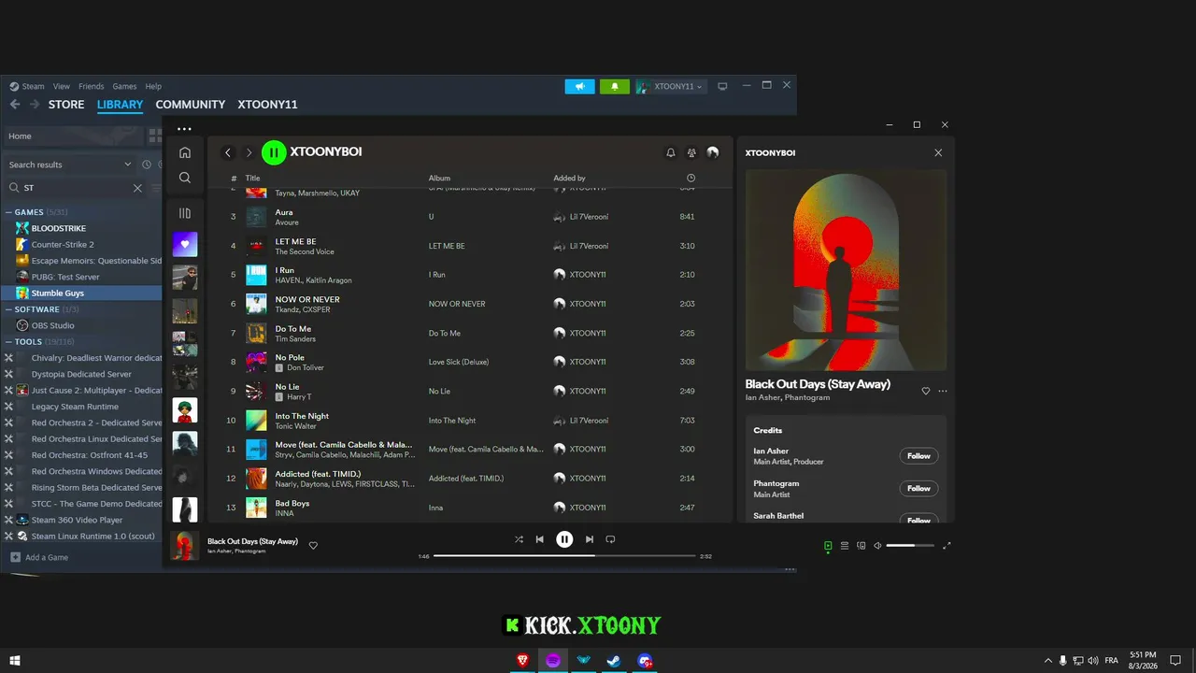
Task: Open XTOONY11 account dropdown in Steam
Action: [x=671, y=86]
